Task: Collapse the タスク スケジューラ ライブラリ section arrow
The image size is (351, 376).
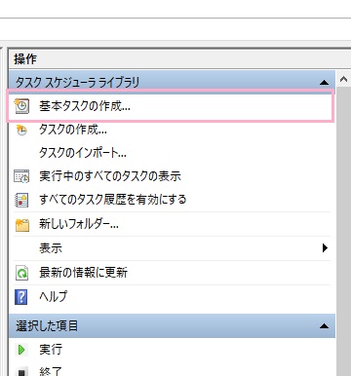Action: point(324,83)
